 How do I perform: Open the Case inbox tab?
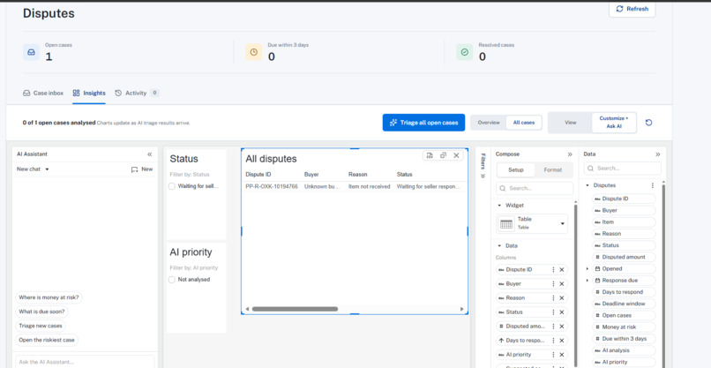[43, 93]
